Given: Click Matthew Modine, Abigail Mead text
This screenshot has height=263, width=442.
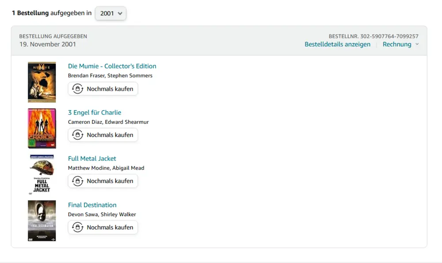Looking at the screenshot, I should pos(106,168).
